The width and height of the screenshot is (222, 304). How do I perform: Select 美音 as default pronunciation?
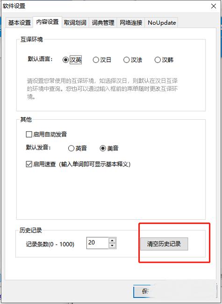coord(109,148)
